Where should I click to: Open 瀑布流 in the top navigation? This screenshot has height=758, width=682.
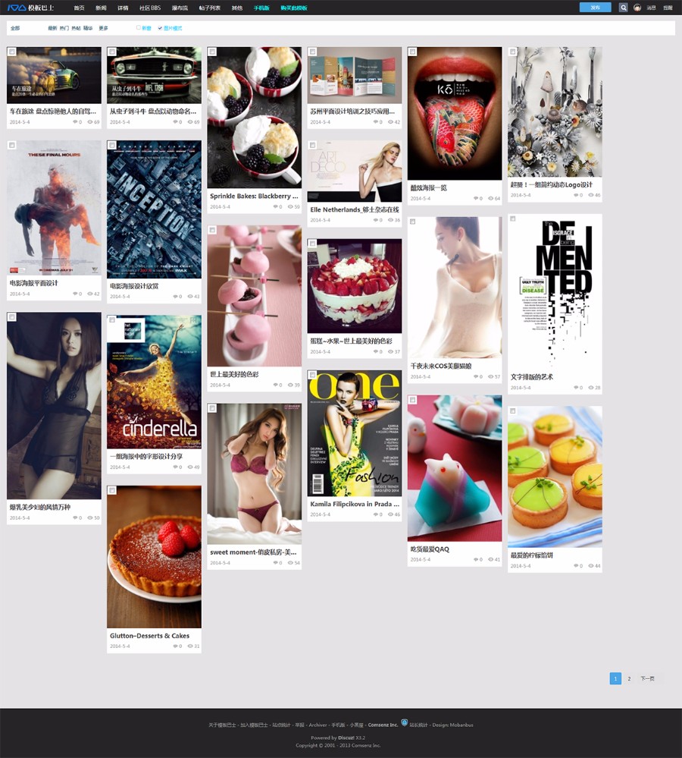tap(180, 8)
